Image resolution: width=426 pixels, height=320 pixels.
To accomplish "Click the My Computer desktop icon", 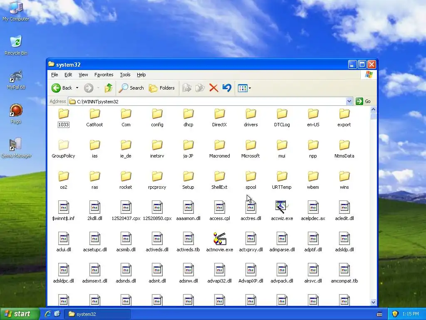I will point(16,11).
